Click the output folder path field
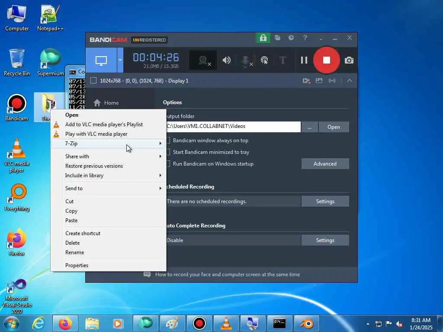The image size is (443, 332). (x=233, y=127)
